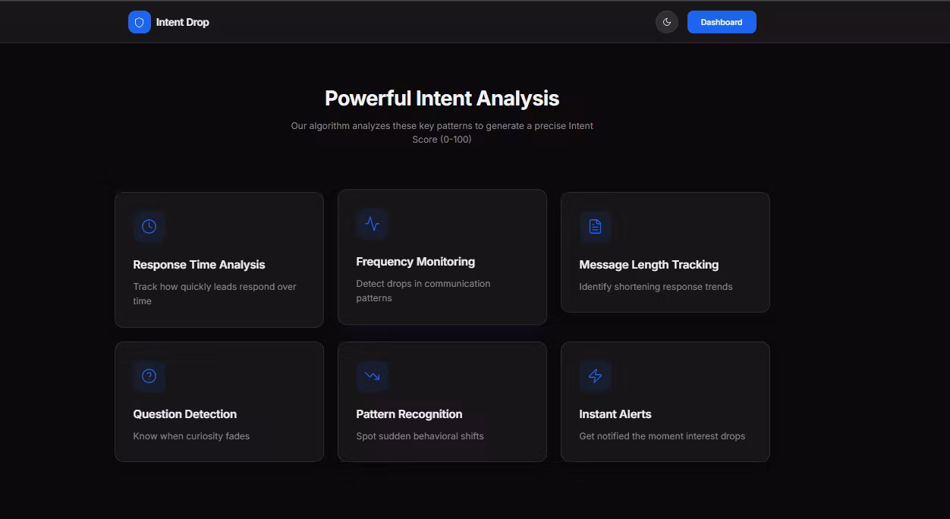950x519 pixels.
Task: Click the Instant Alerts card title
Action: click(x=615, y=414)
